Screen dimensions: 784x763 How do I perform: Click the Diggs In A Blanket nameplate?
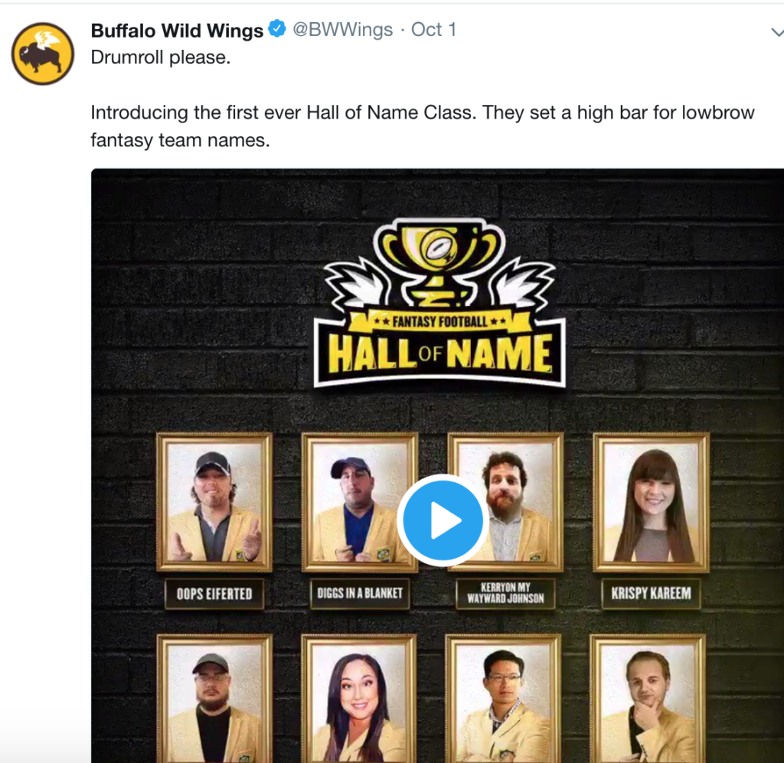coord(360,593)
